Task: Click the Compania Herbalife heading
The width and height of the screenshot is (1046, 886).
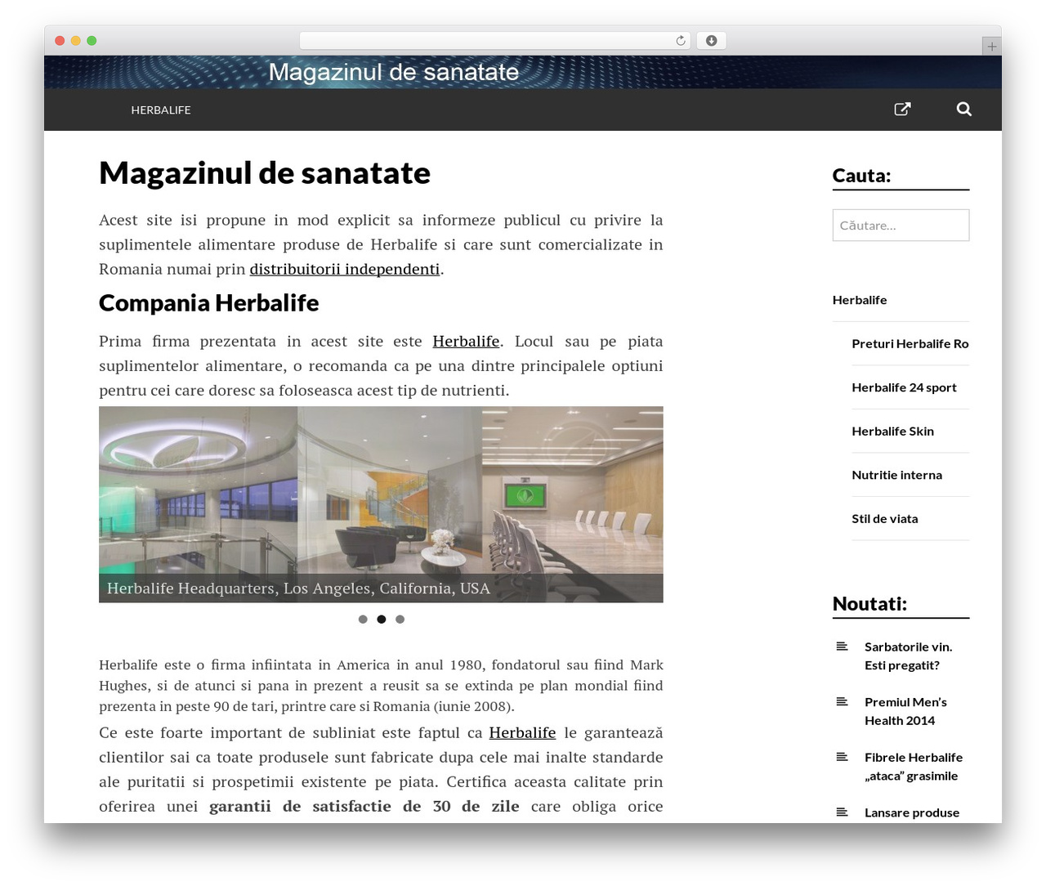Action: click(x=208, y=303)
